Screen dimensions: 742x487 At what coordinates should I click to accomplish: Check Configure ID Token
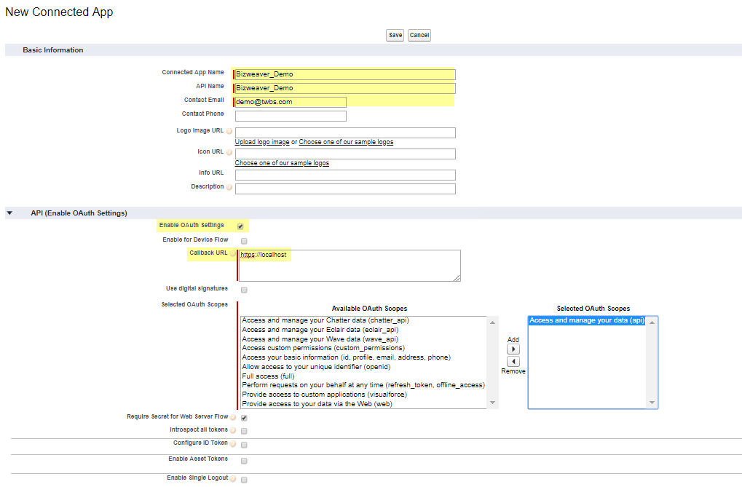pos(244,445)
